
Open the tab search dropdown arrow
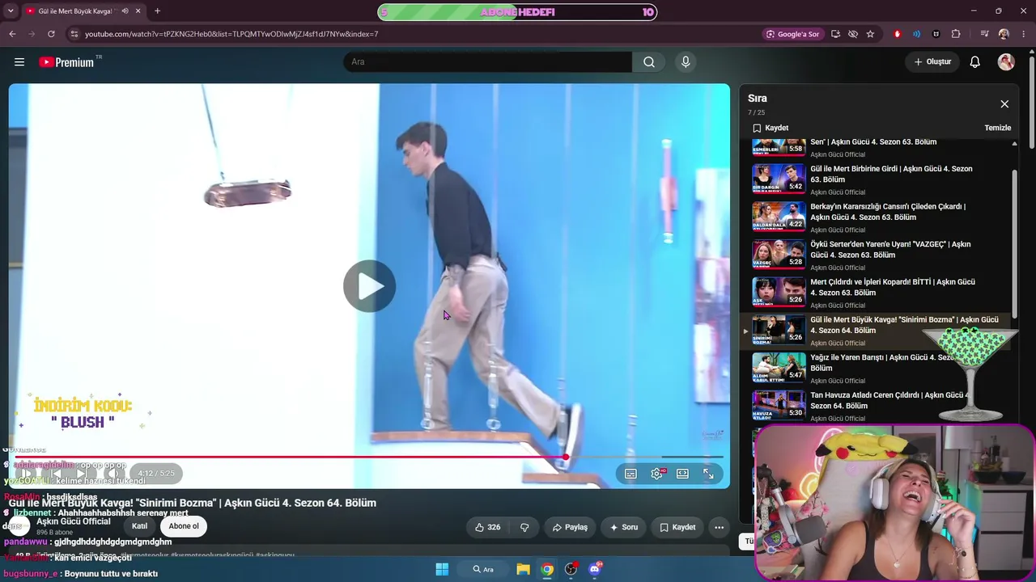[11, 11]
